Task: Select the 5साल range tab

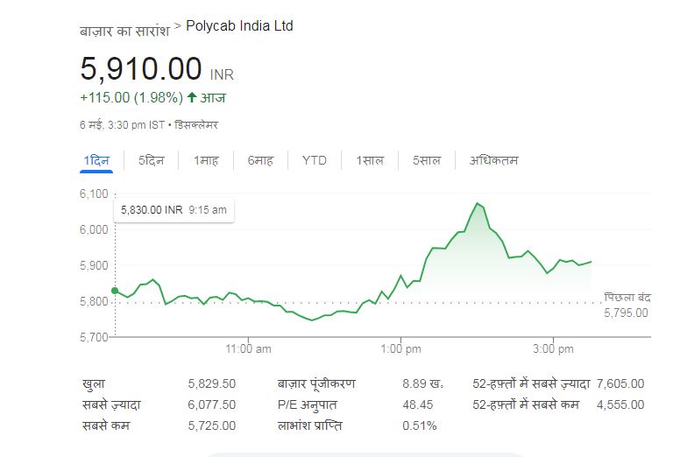Action: [x=427, y=160]
